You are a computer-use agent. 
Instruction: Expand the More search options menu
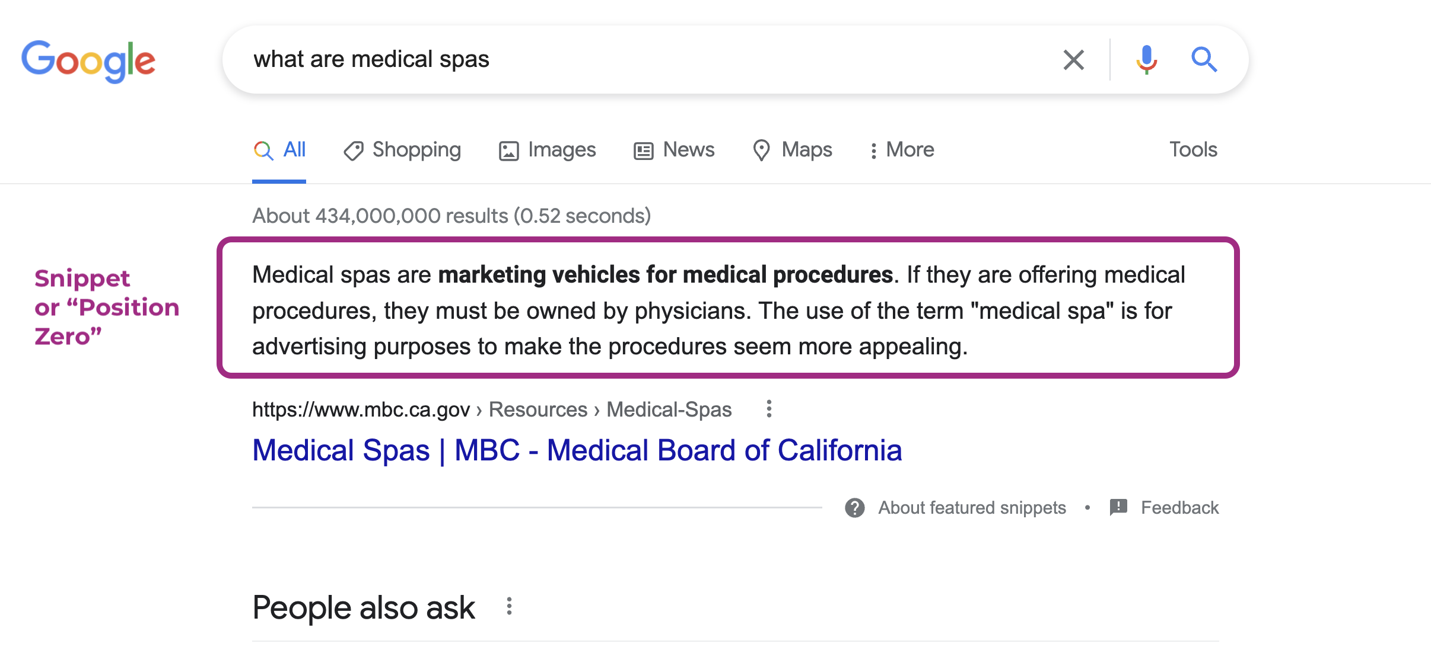click(x=902, y=150)
